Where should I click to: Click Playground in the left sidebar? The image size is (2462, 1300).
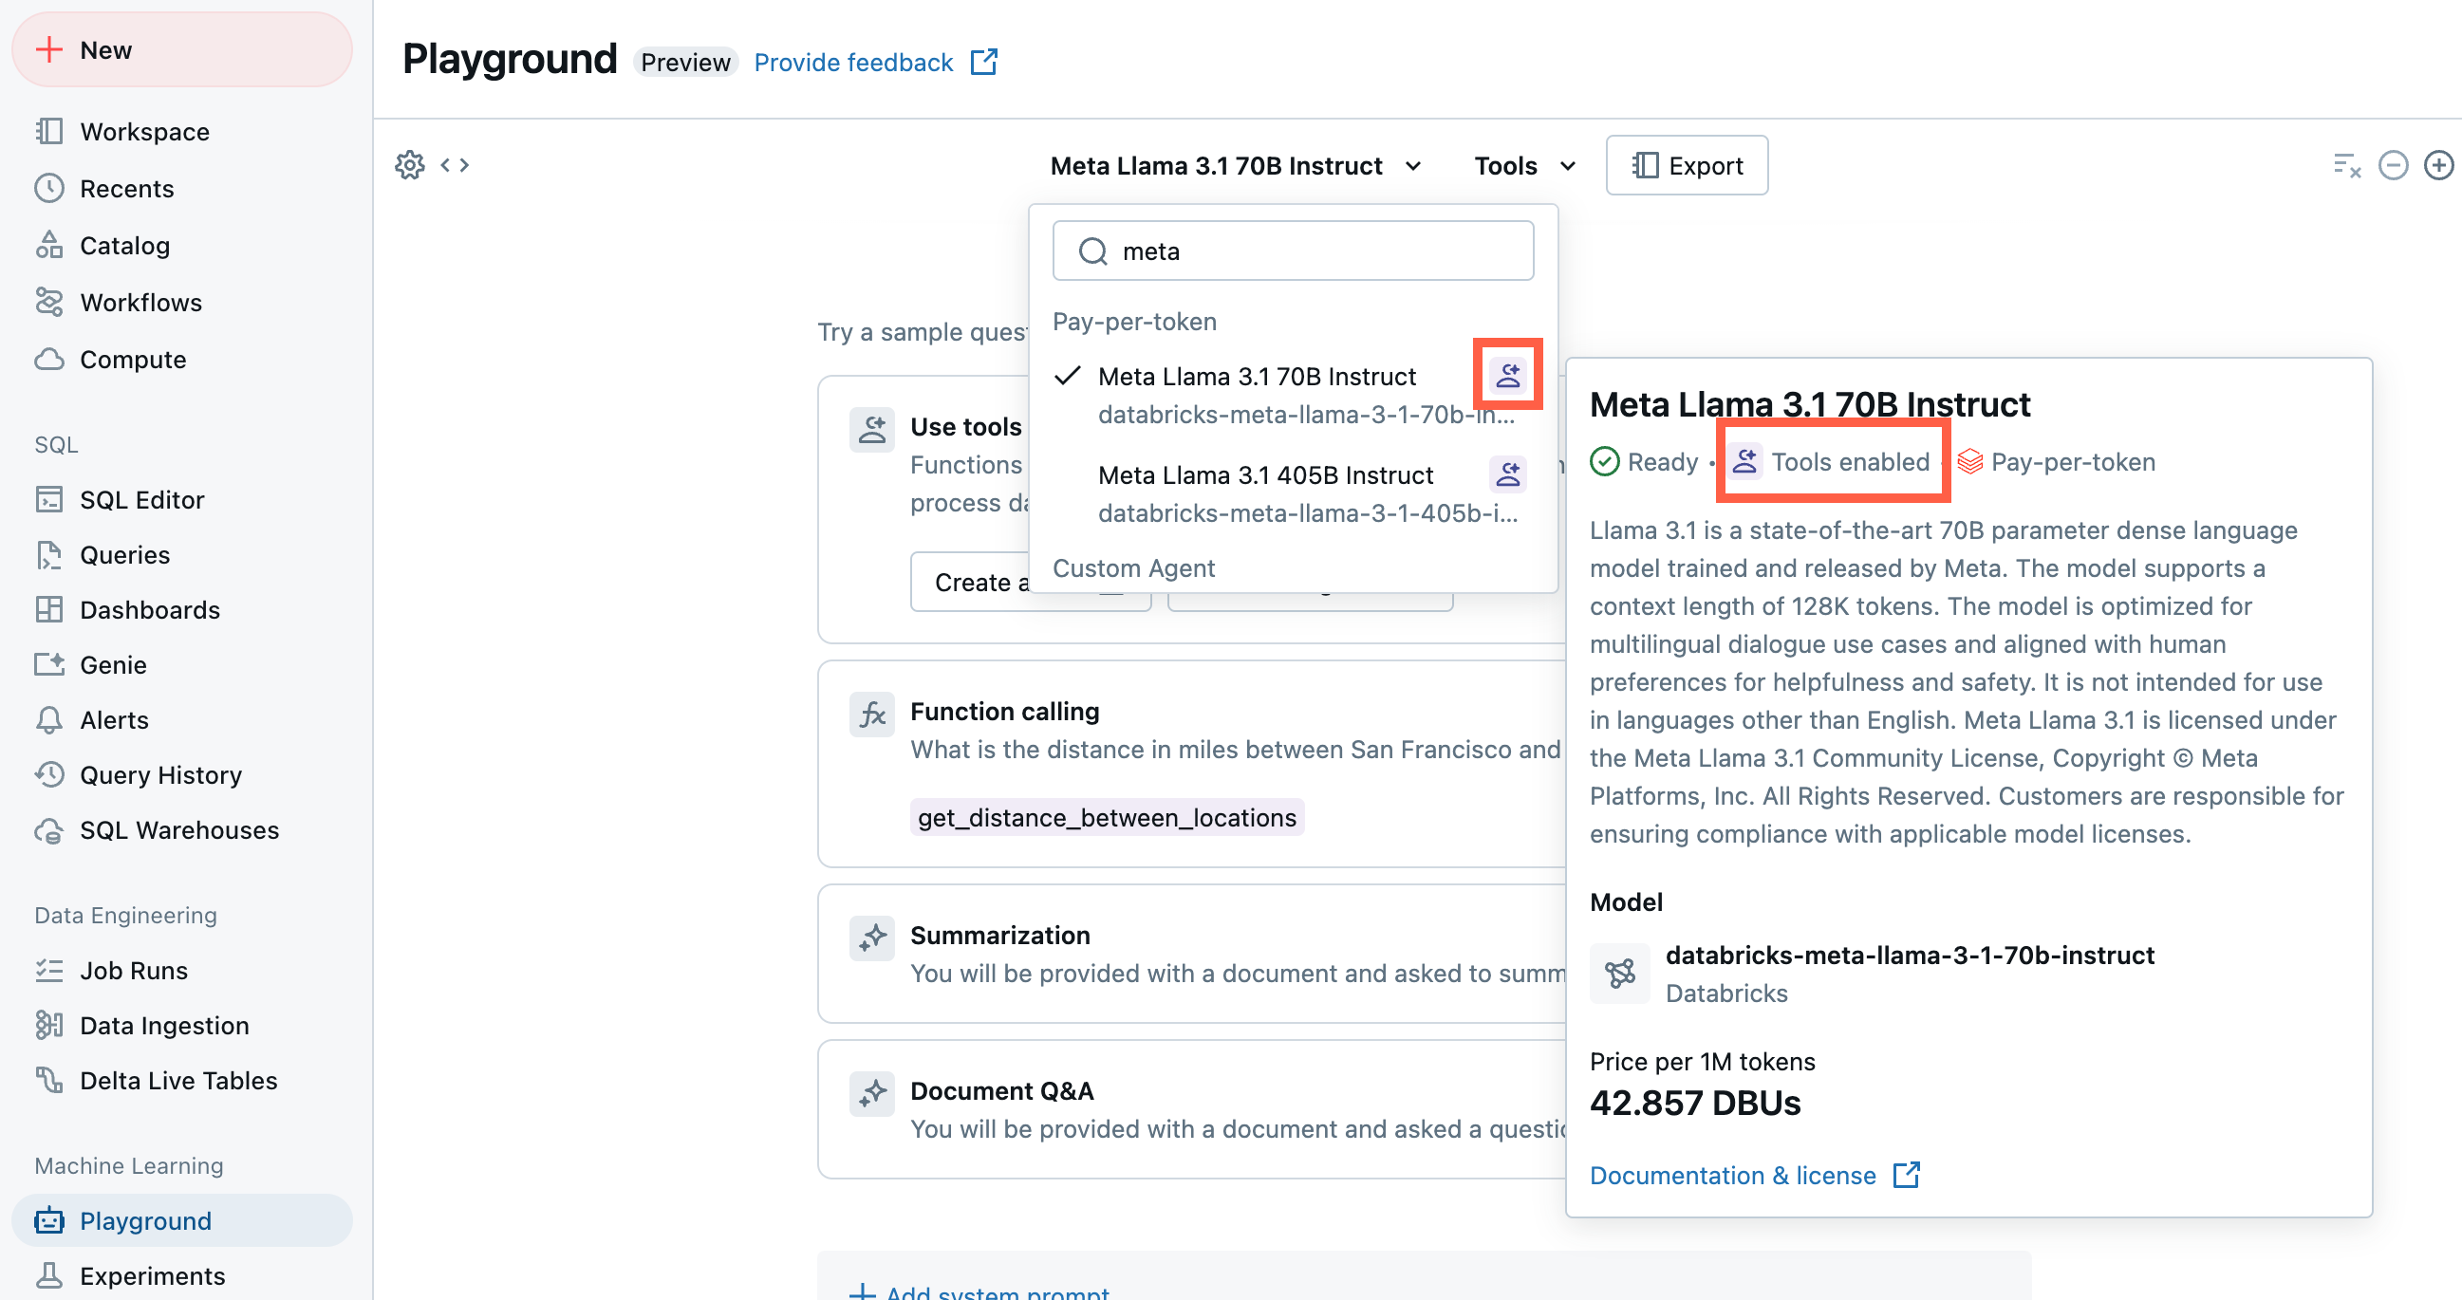tap(145, 1218)
